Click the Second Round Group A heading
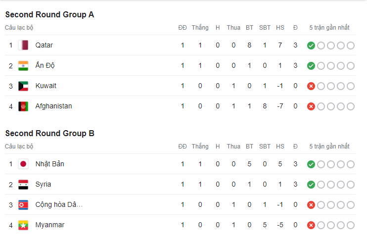The width and height of the screenshot is (367, 246). [49, 14]
